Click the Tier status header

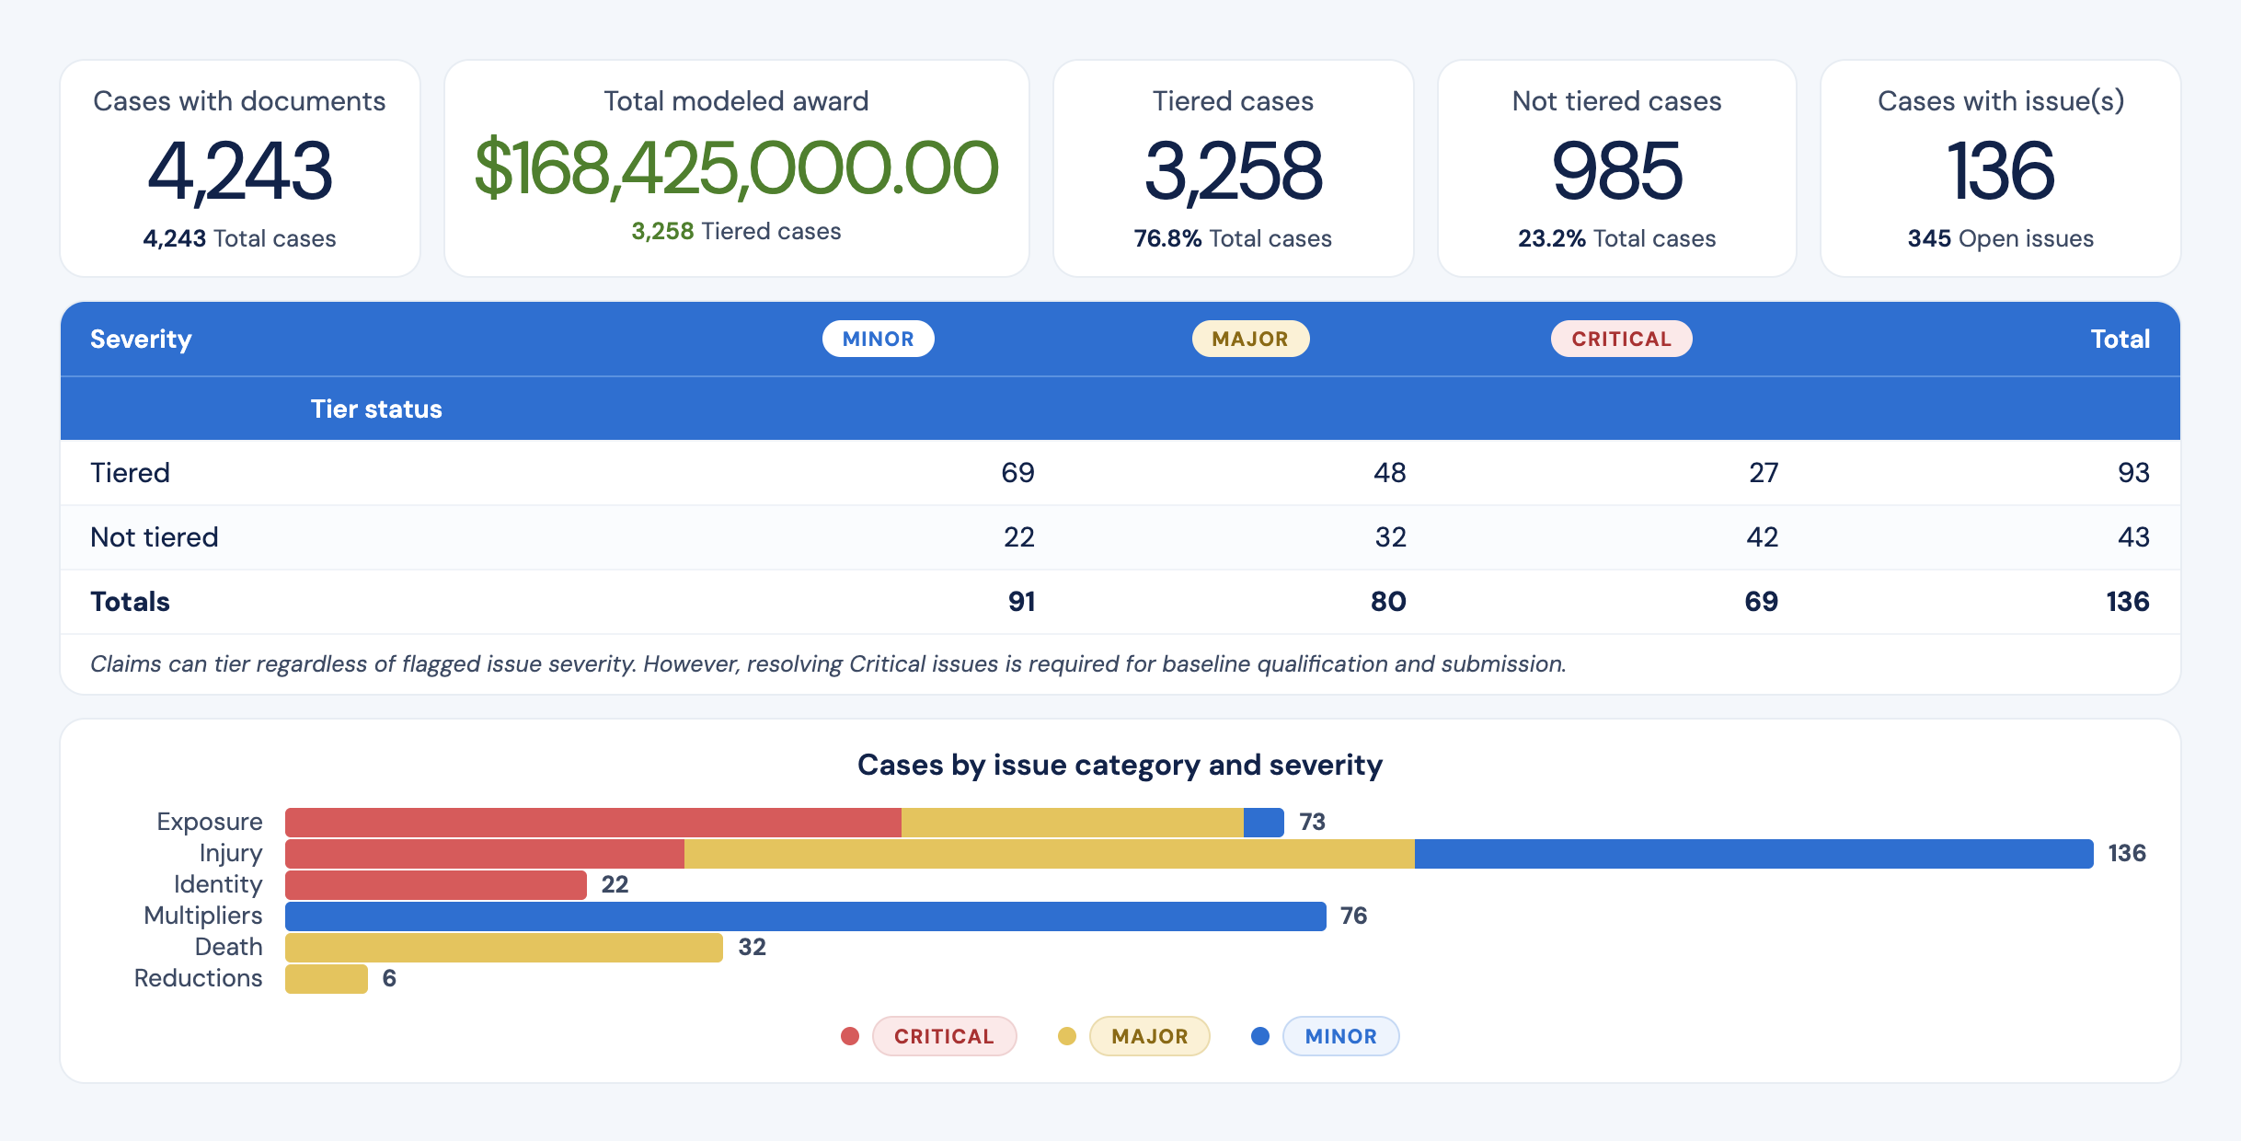pos(376,409)
